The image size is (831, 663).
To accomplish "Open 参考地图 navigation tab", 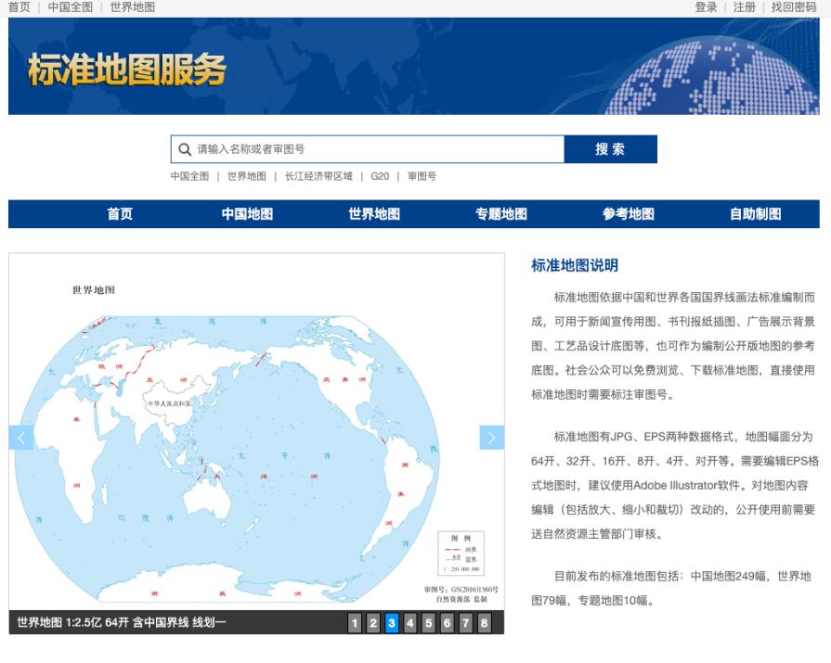I will (629, 214).
